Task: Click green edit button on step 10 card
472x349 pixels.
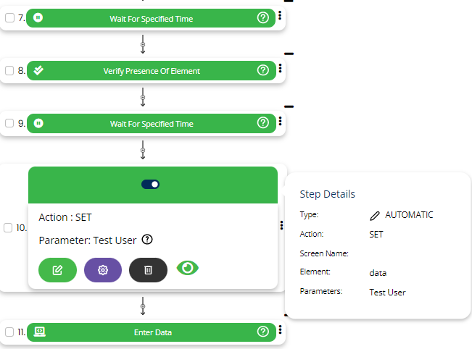Action: 57,270
